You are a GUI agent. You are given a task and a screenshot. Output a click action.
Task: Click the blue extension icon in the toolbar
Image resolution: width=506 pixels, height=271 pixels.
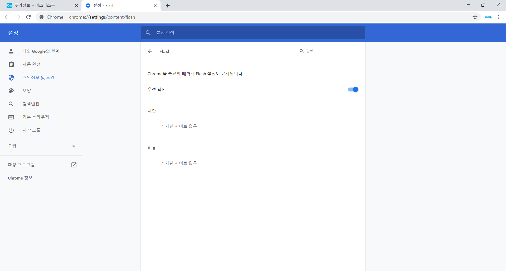[488, 17]
